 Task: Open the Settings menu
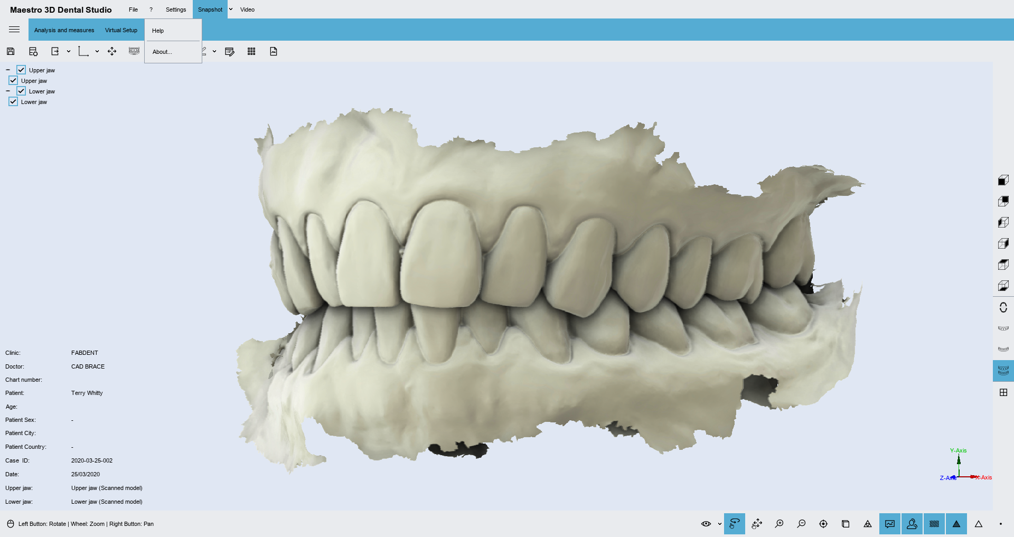point(175,10)
